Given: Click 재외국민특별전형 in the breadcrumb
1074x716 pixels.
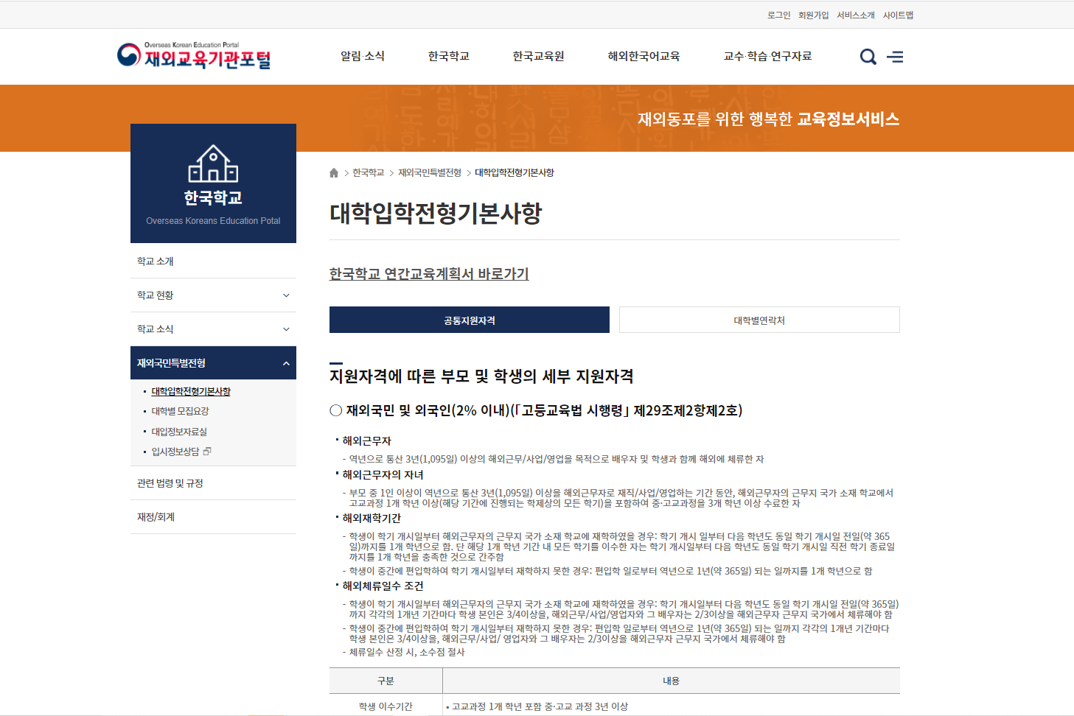Looking at the screenshot, I should (430, 173).
